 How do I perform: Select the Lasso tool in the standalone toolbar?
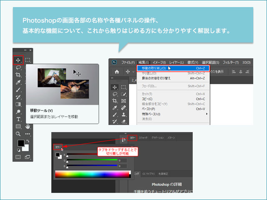pos(18,67)
